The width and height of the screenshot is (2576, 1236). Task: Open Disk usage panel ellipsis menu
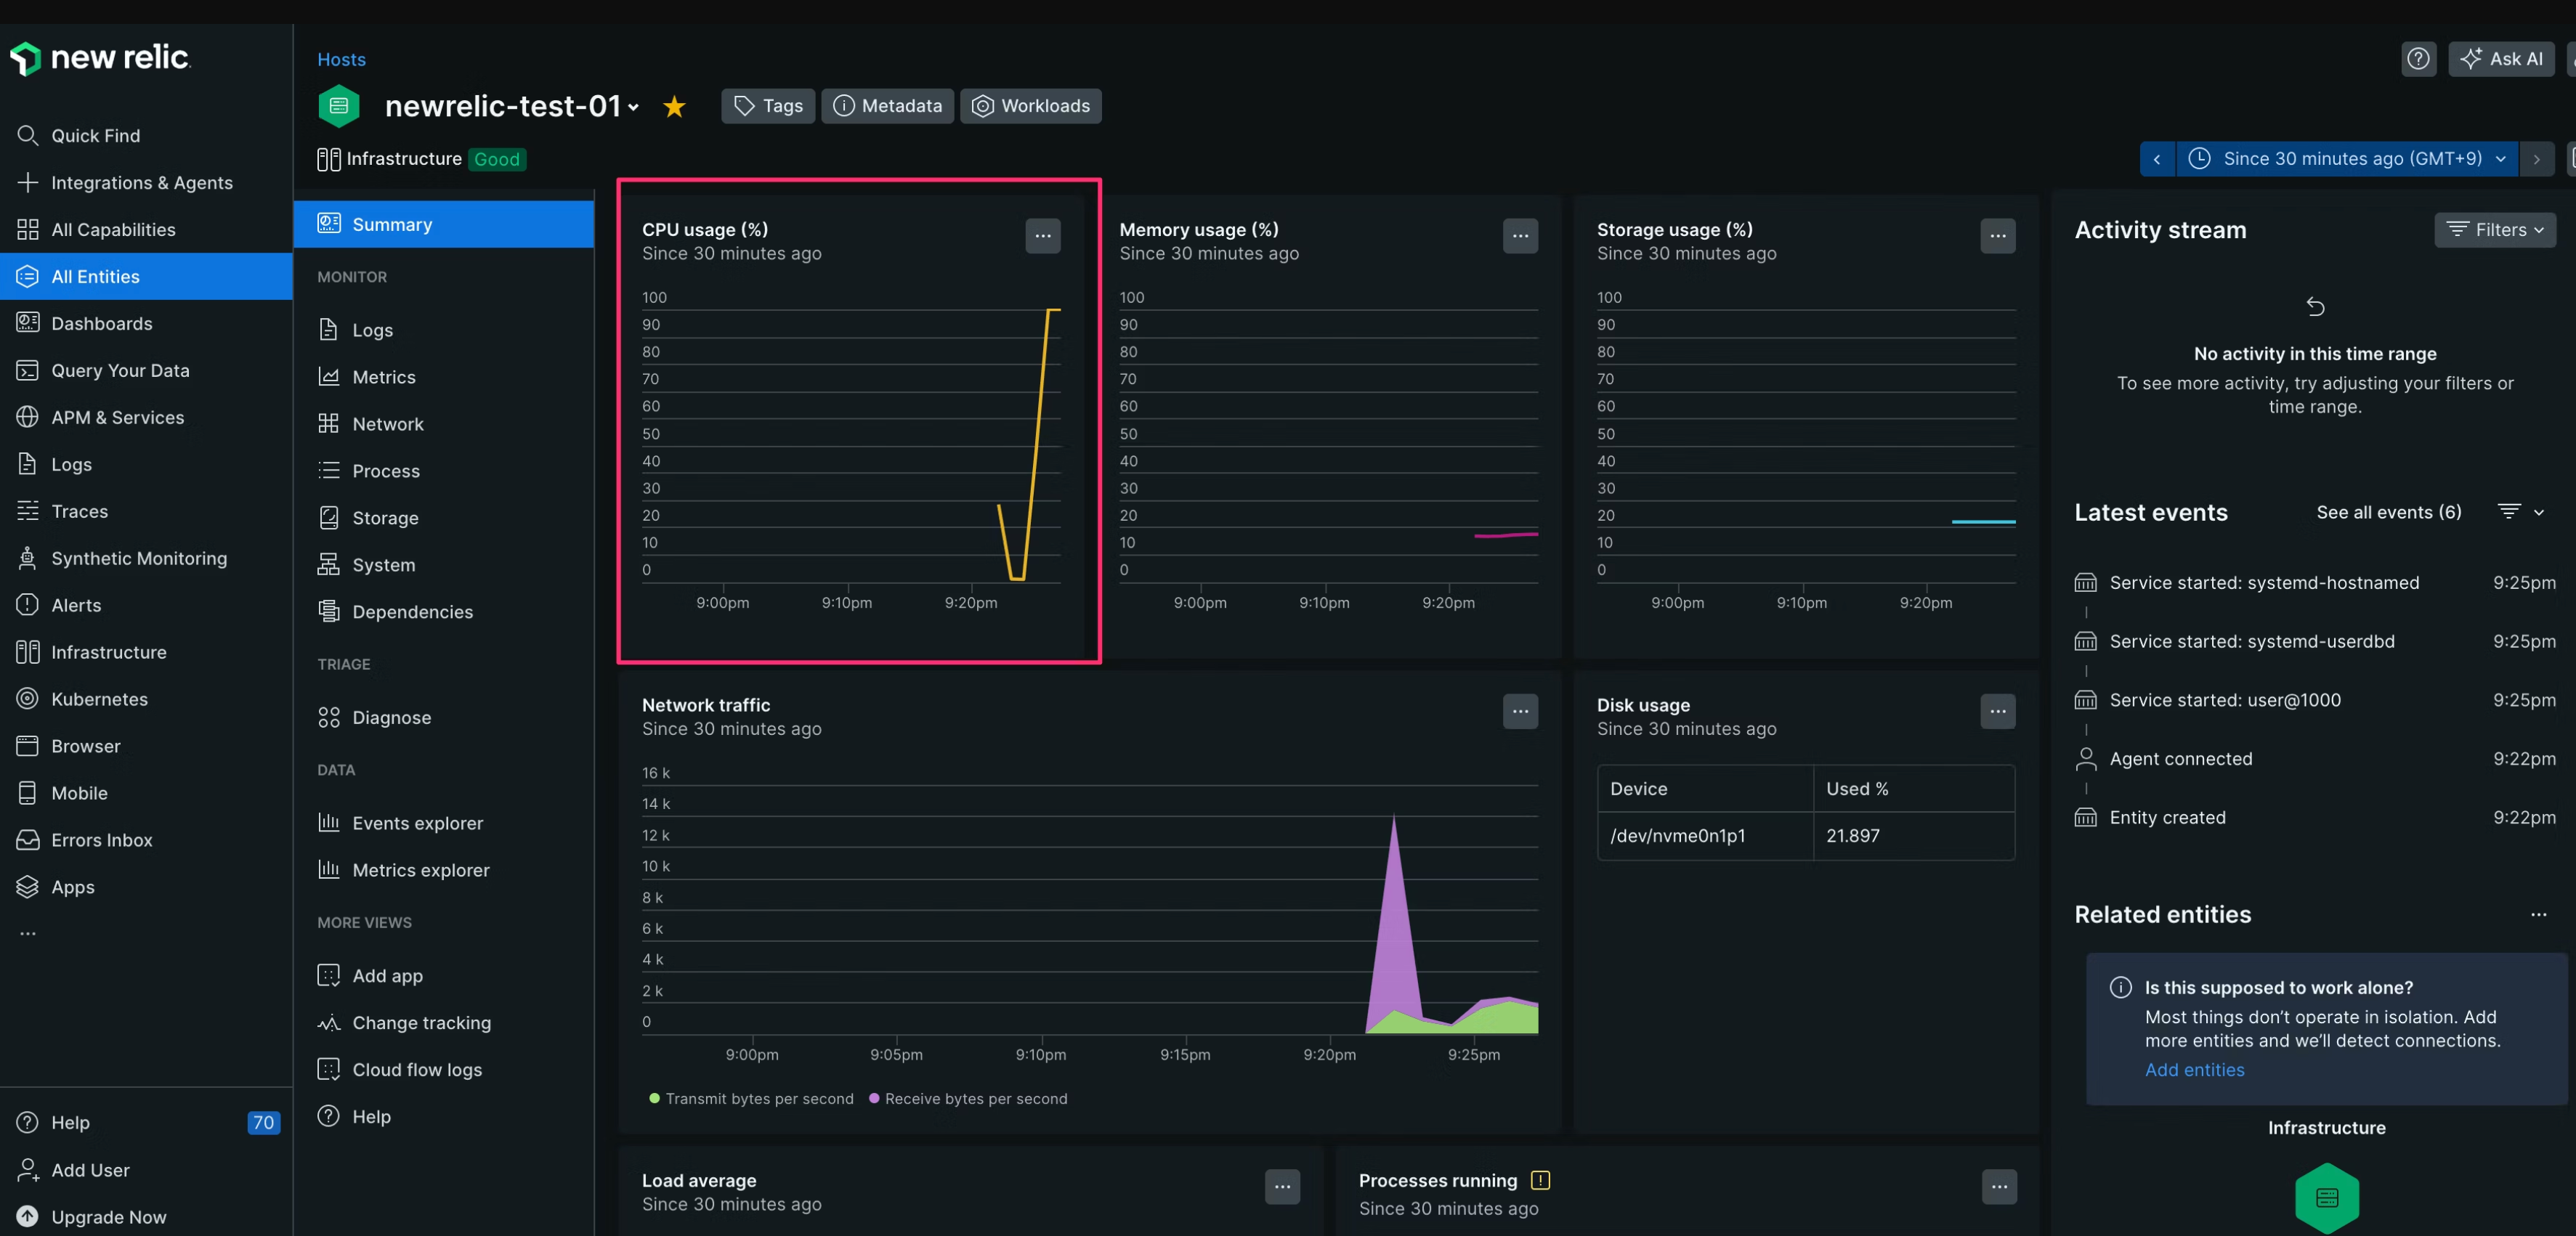click(x=1997, y=711)
